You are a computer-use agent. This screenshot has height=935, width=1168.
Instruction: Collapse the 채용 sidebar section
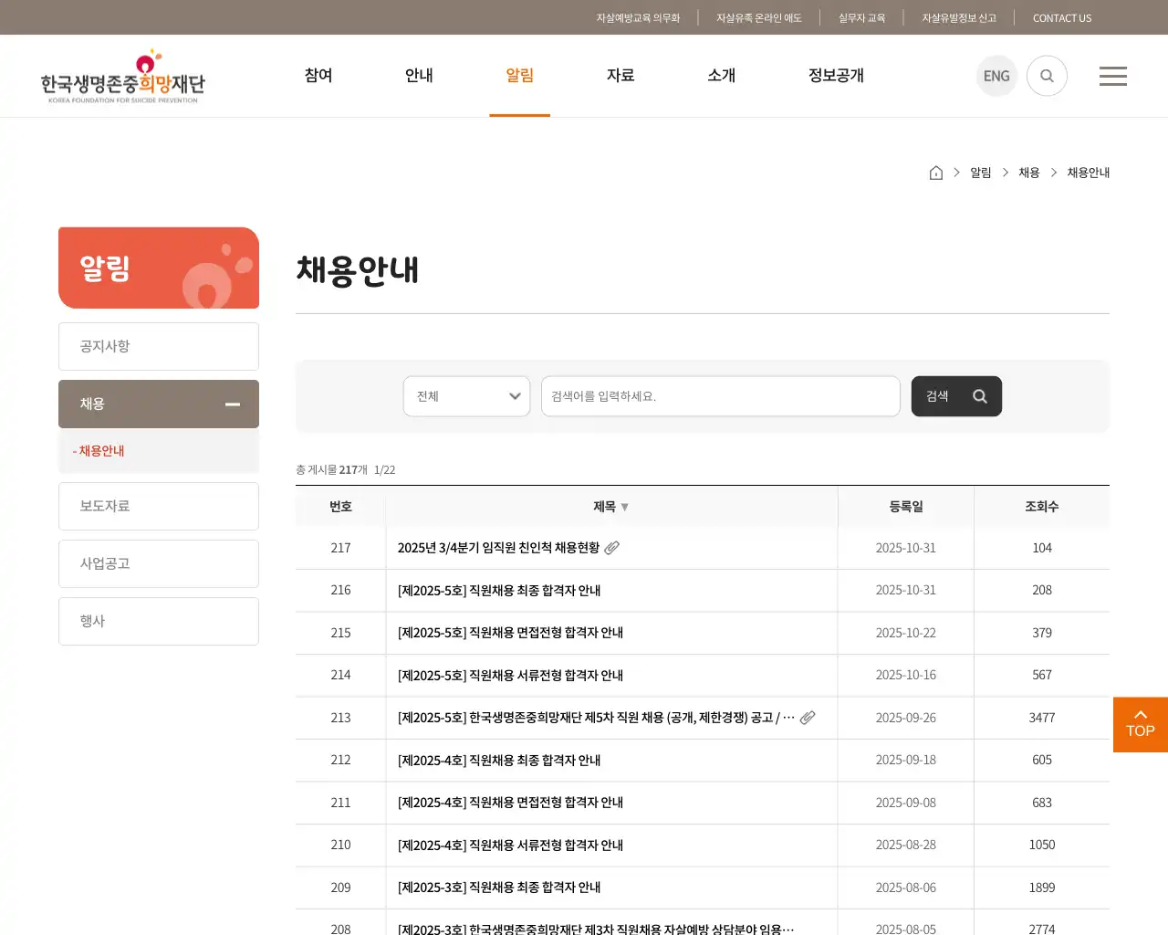232,404
